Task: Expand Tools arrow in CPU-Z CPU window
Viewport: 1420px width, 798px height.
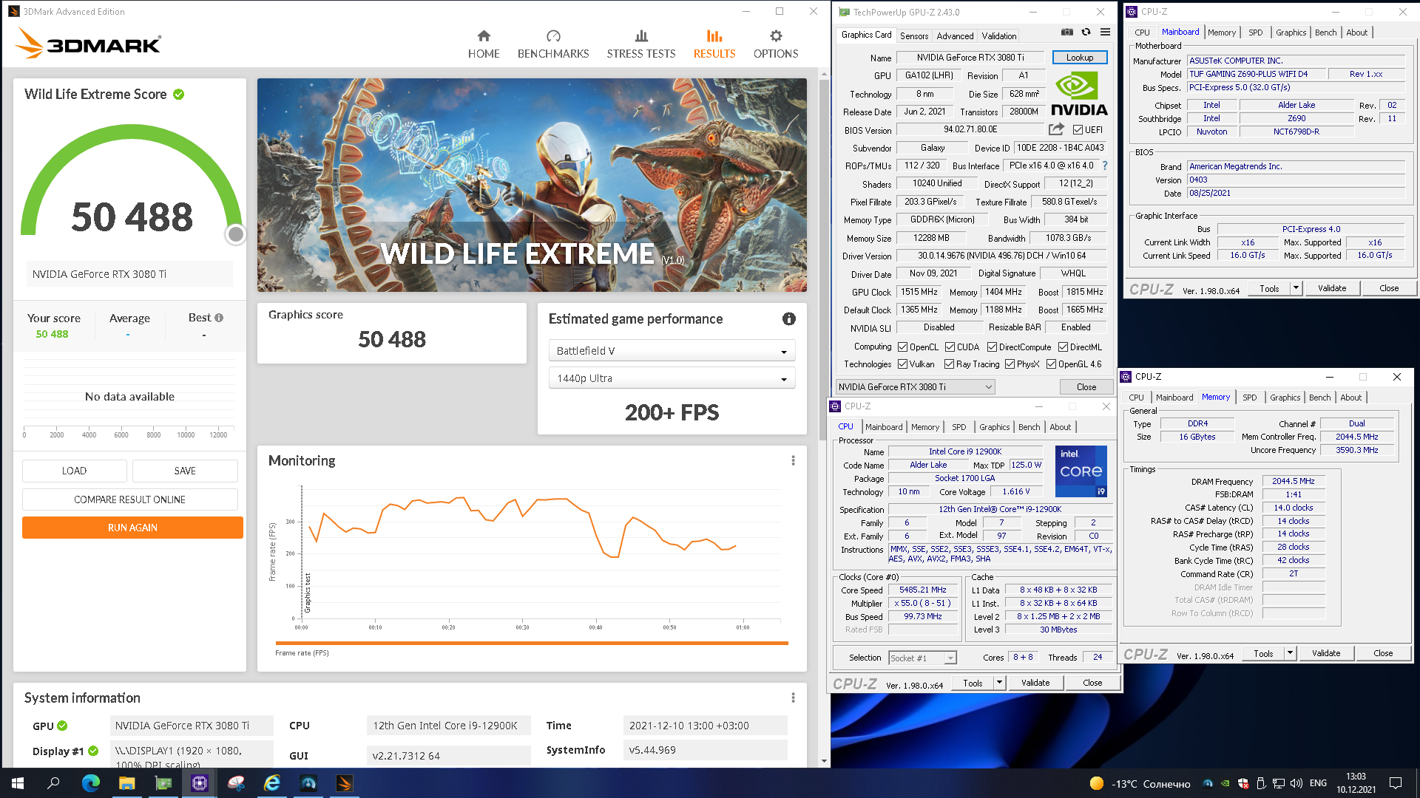Action: click(999, 683)
